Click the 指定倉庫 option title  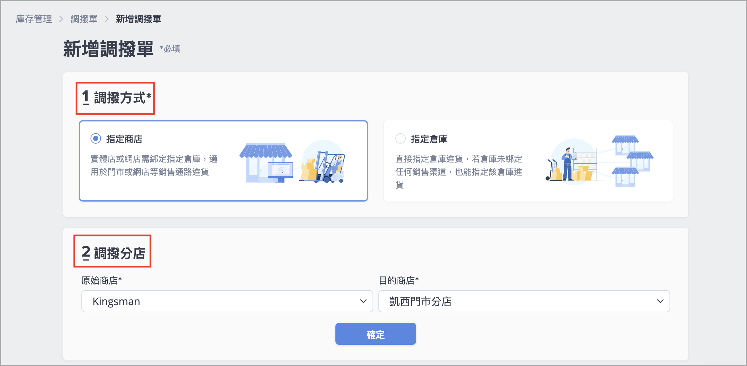pyautogui.click(x=429, y=139)
